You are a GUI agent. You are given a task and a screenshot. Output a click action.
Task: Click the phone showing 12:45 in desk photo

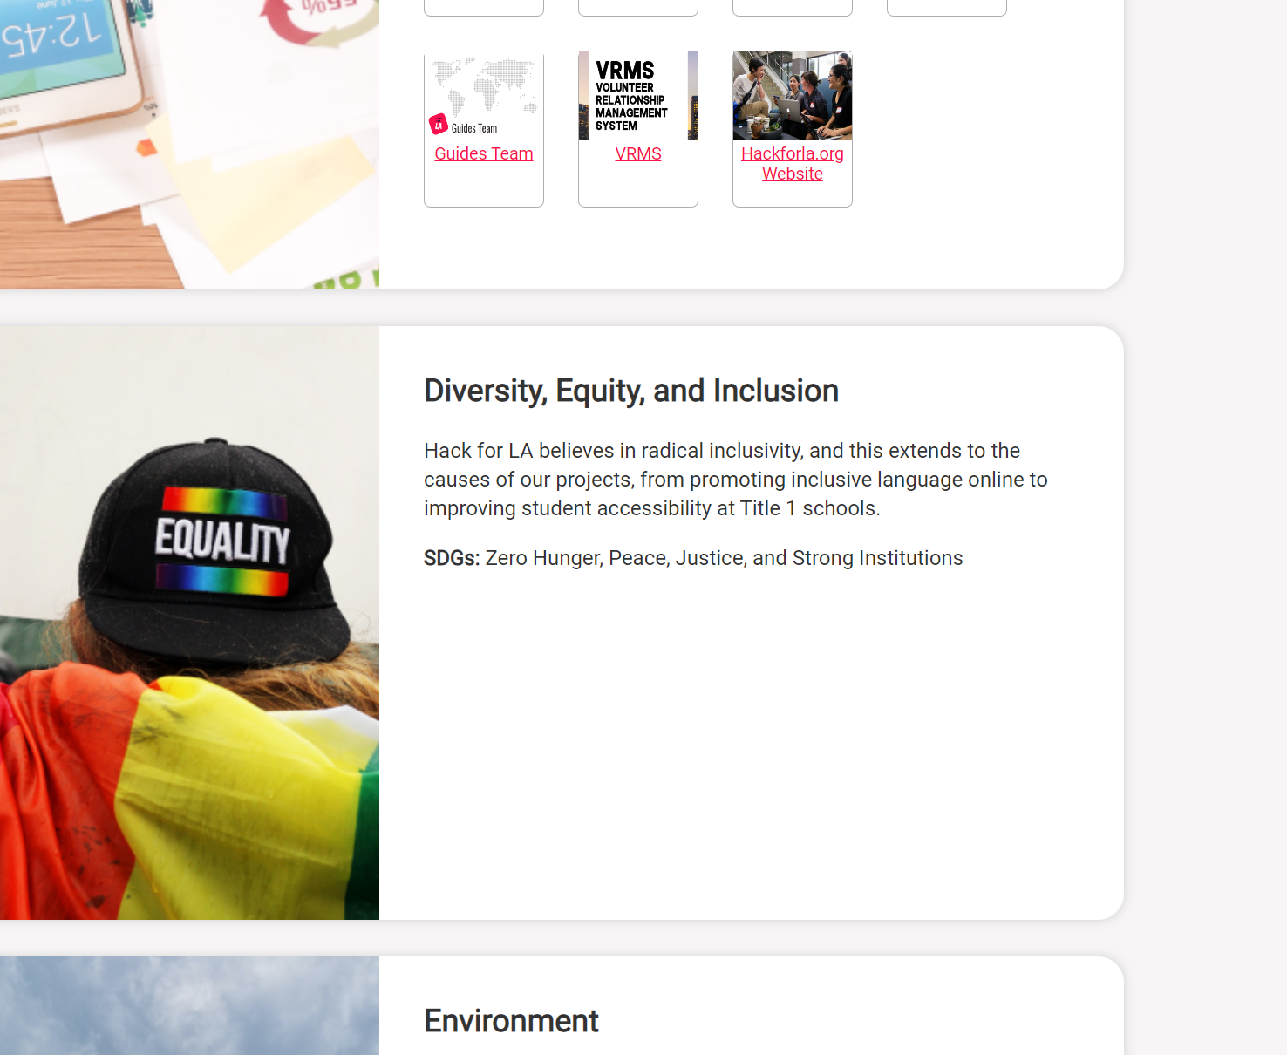point(63,52)
